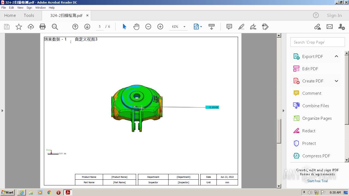Select the highlighter pen tool
The height and width of the screenshot is (196, 349).
[x=241, y=27]
